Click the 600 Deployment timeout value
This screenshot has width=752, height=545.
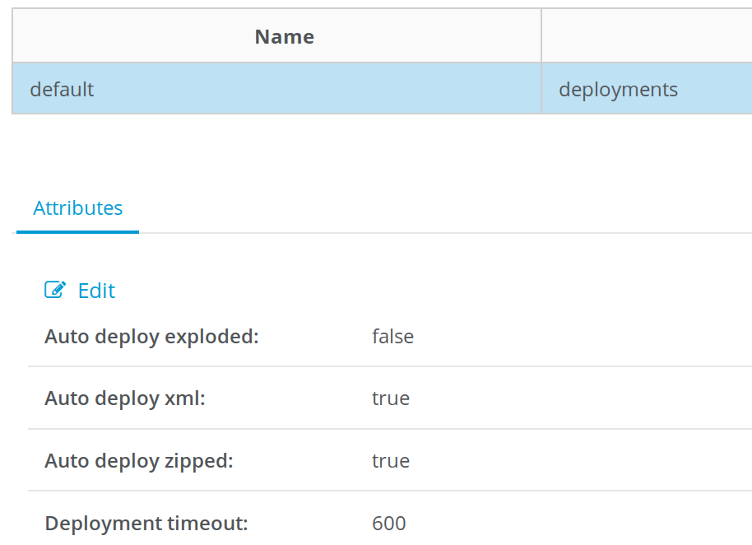pyautogui.click(x=389, y=524)
